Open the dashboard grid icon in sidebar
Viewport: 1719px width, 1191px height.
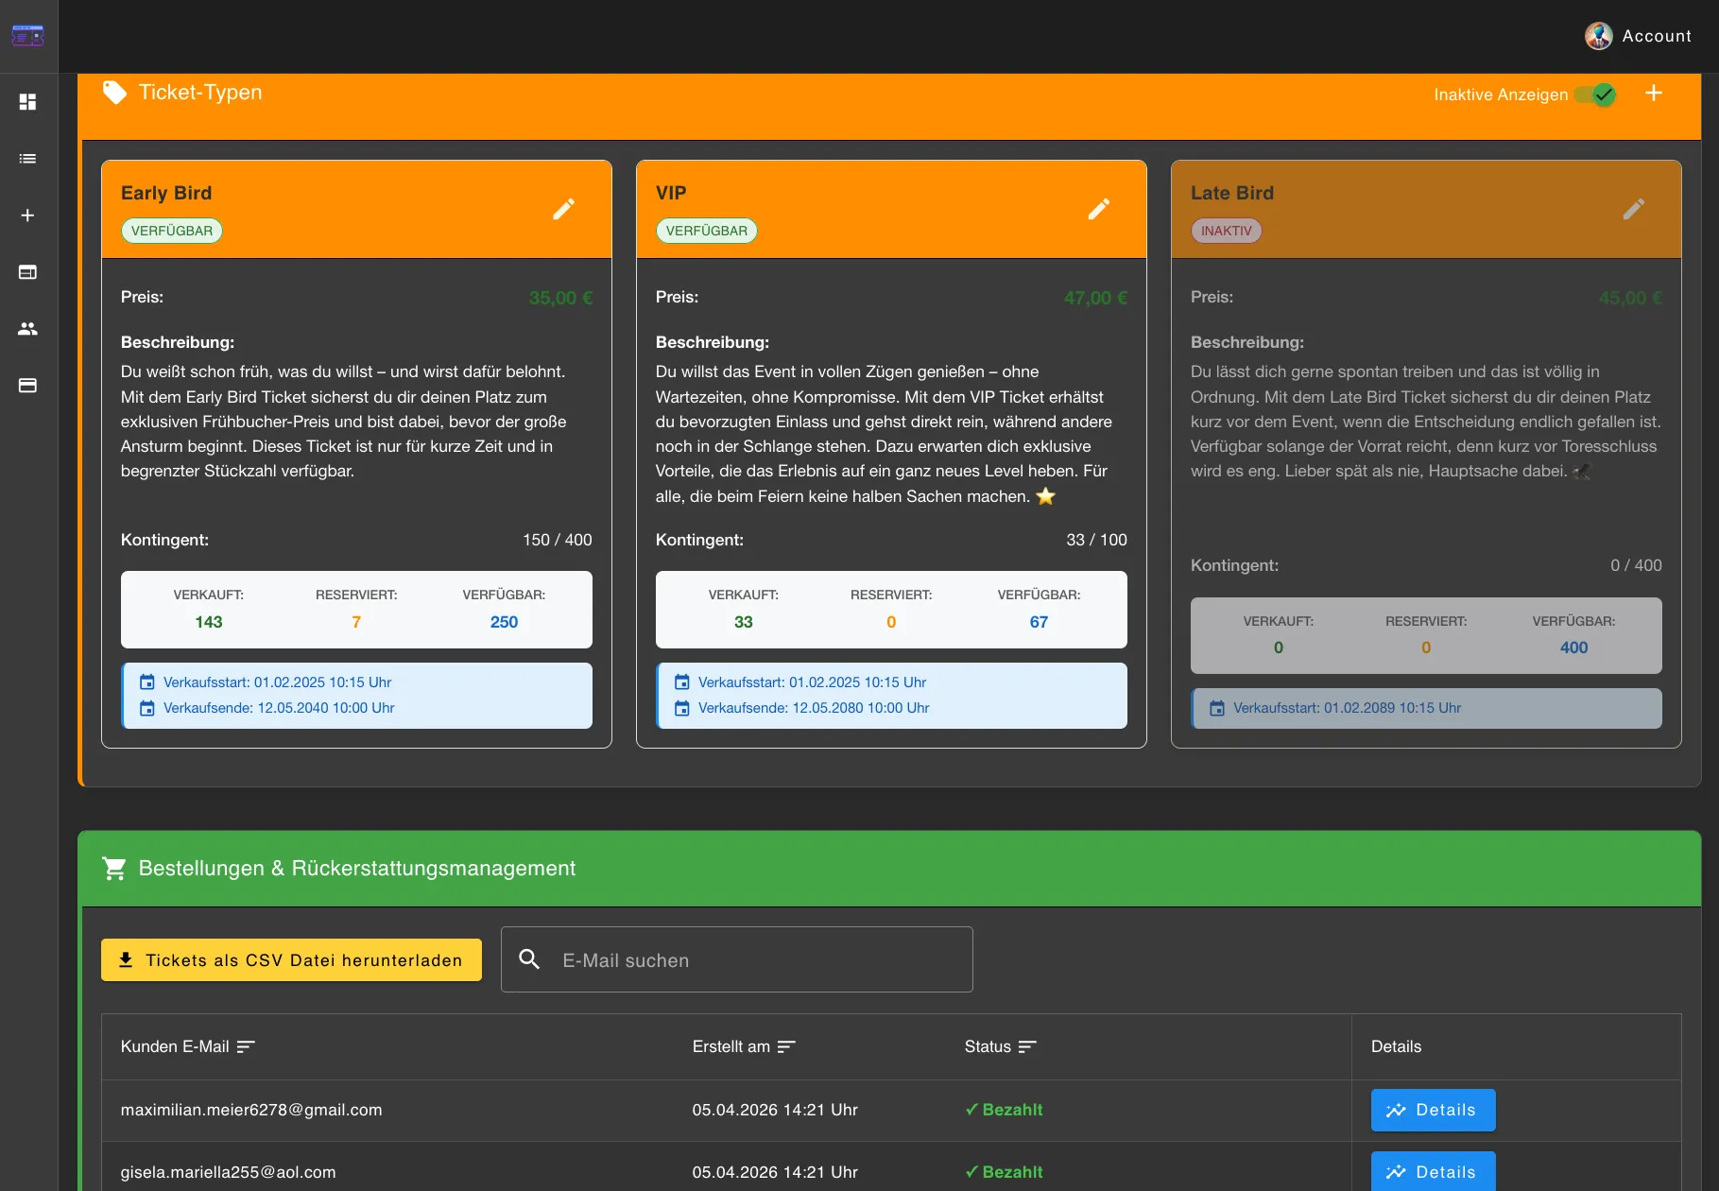coord(27,102)
